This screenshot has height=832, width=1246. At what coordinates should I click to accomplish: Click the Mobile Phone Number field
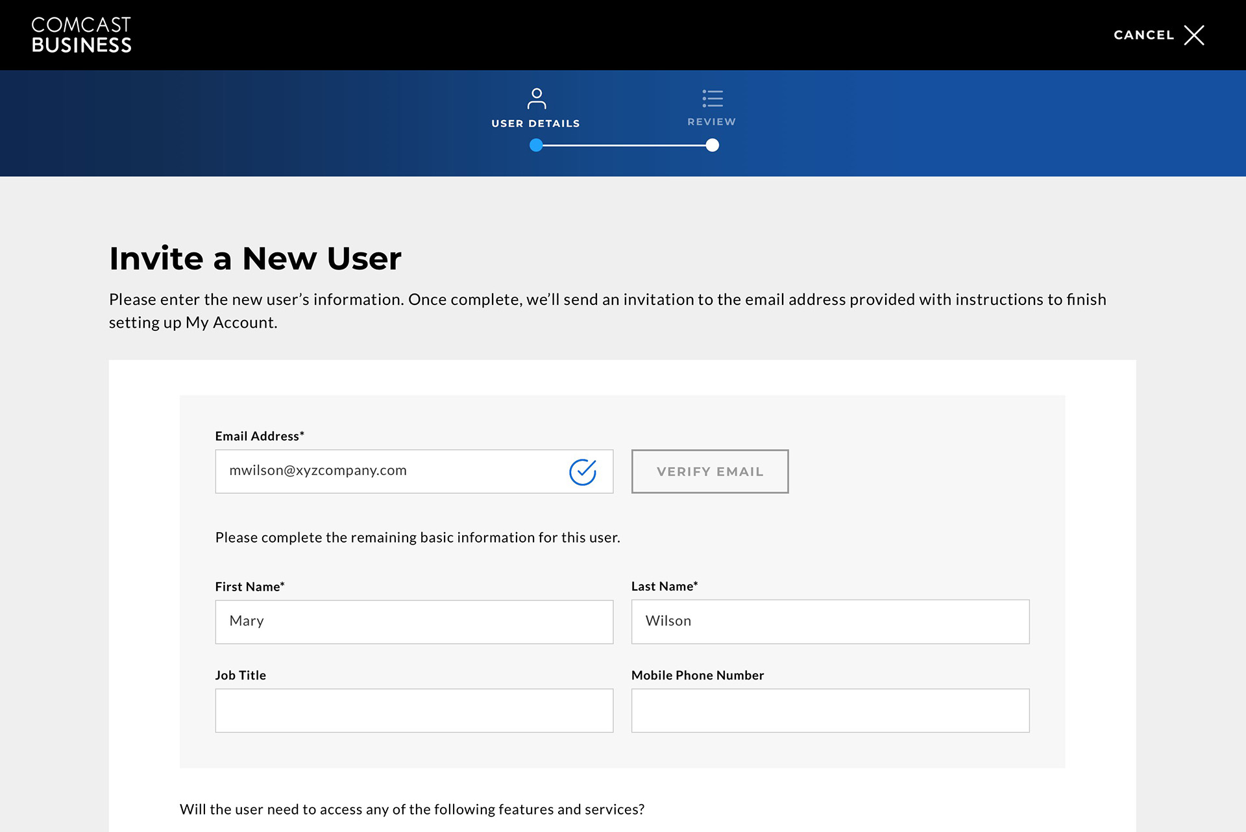(830, 711)
